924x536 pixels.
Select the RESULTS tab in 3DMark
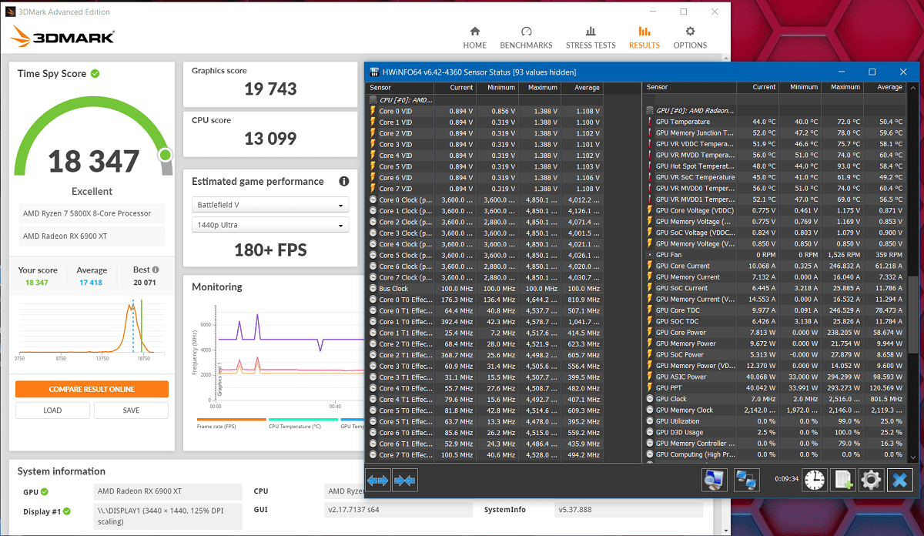644,37
